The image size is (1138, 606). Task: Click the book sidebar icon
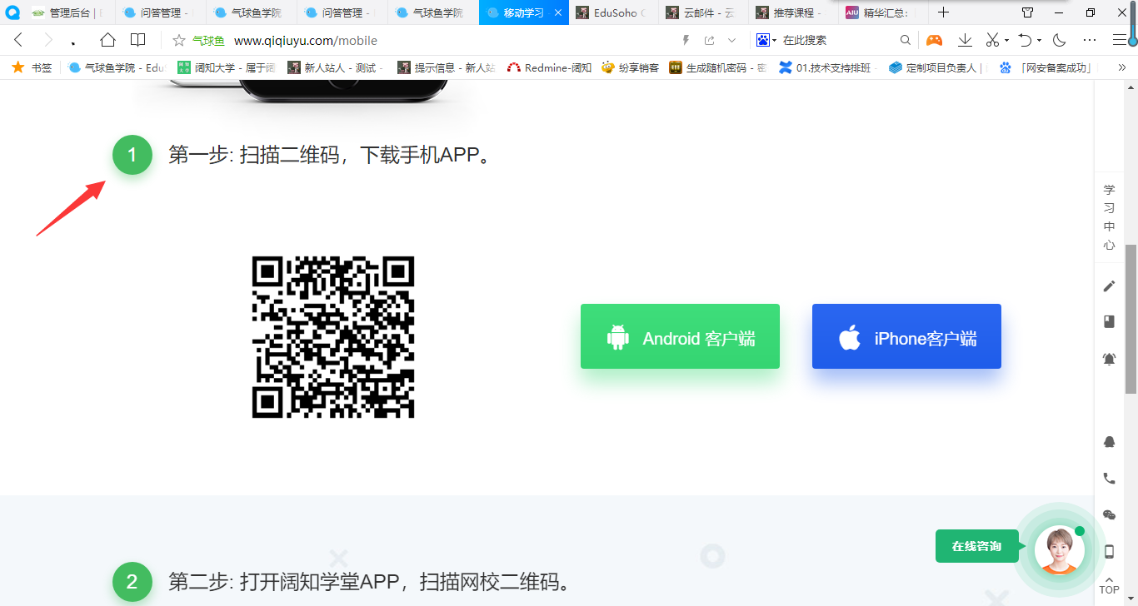1109,321
